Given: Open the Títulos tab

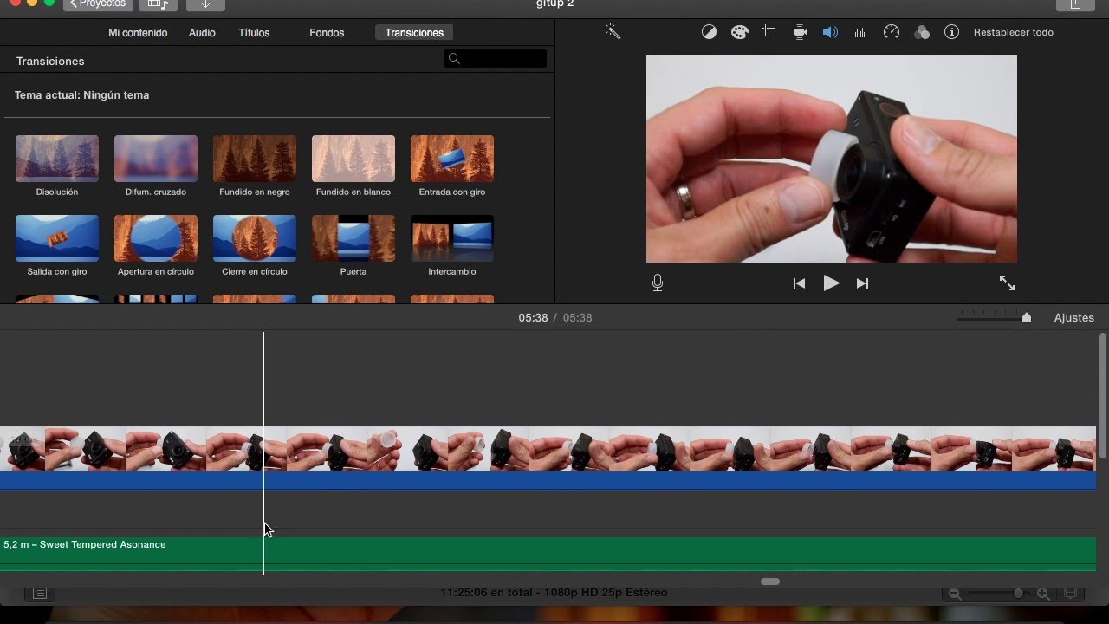Looking at the screenshot, I should [x=254, y=33].
